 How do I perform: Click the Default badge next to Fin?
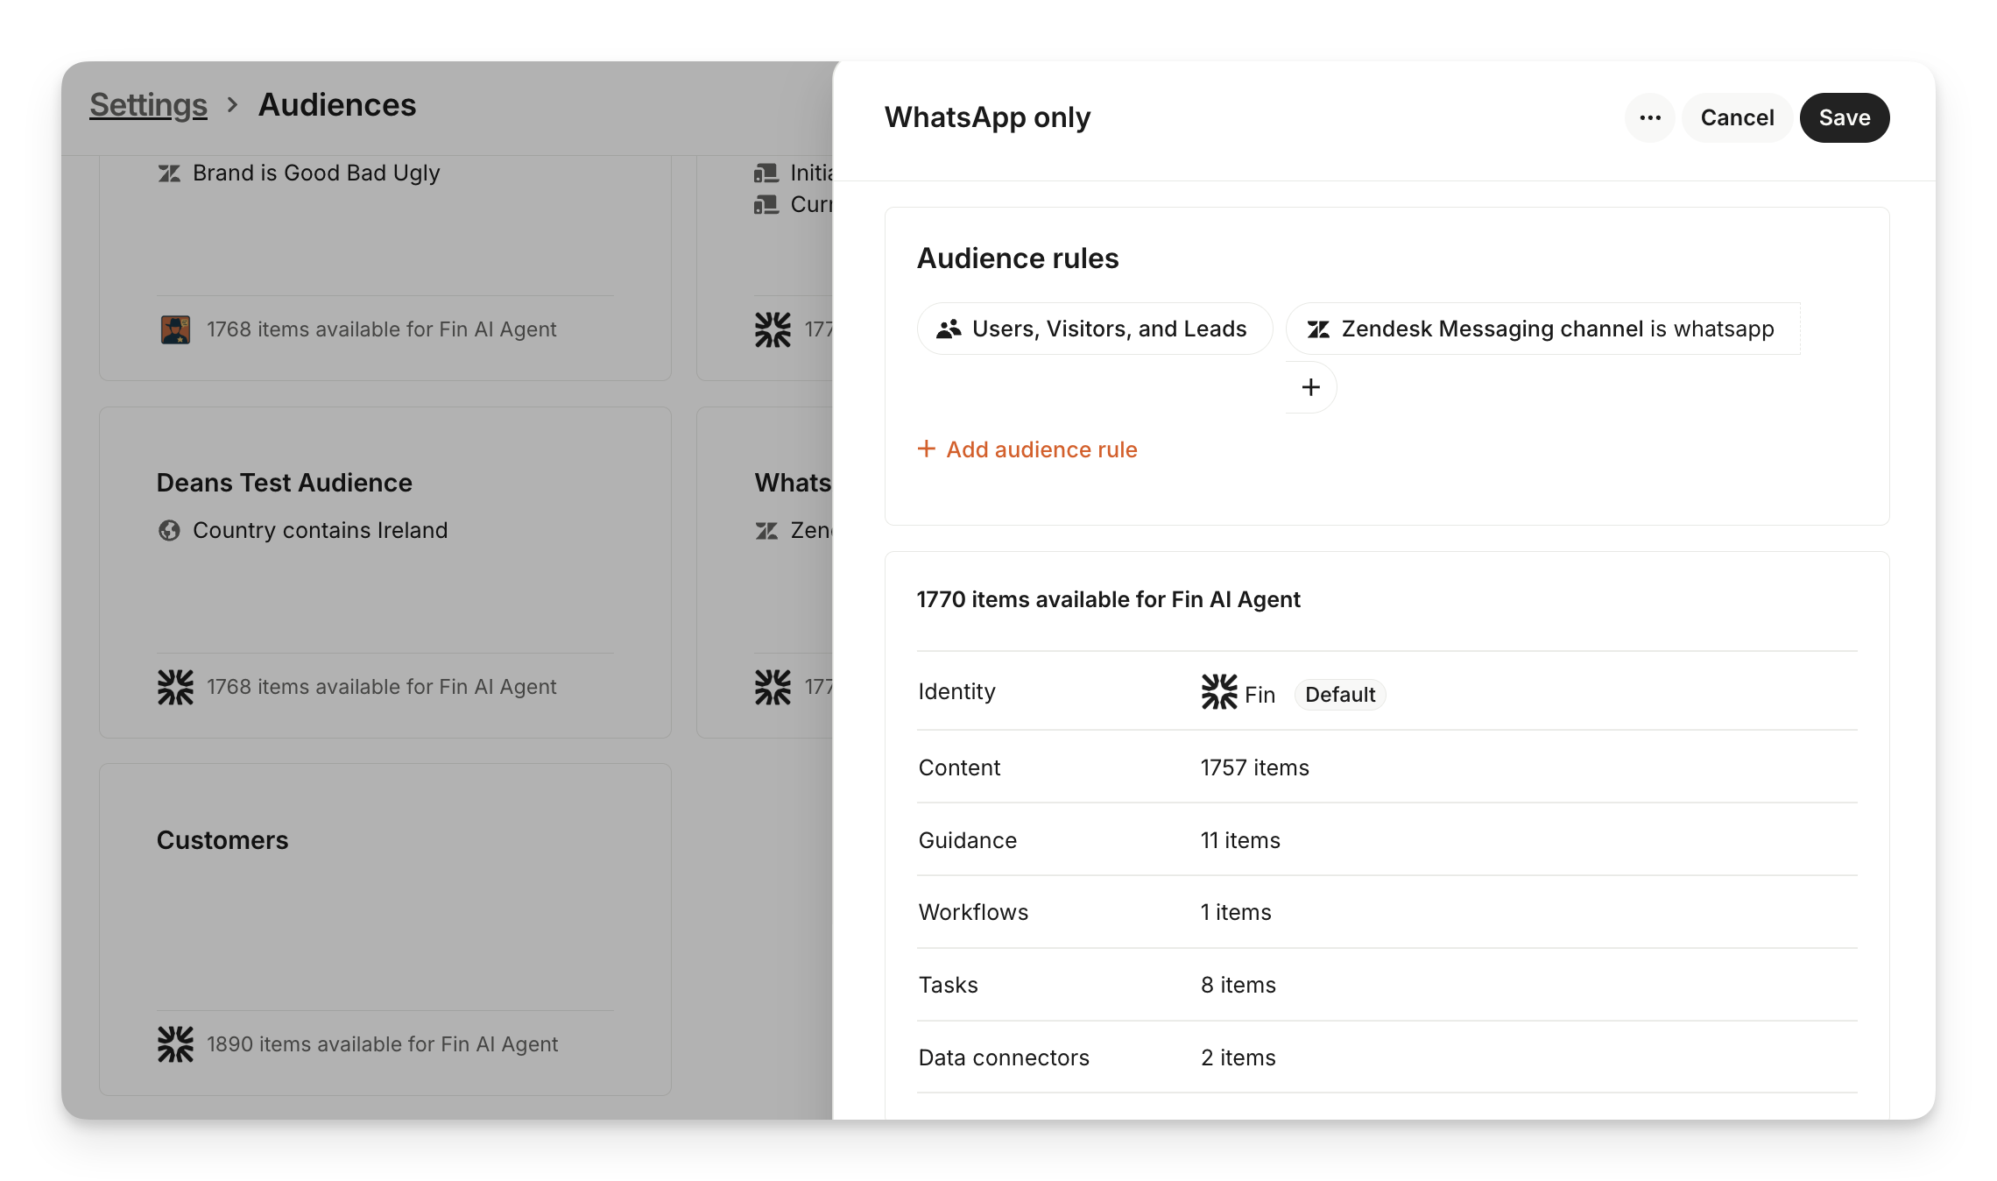(1339, 695)
